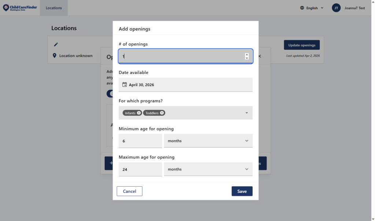Click the Child Care Finder logo

click(x=20, y=8)
